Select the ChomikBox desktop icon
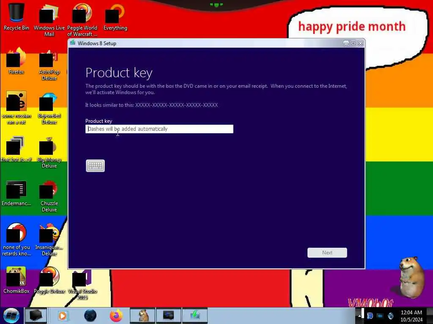Image resolution: width=433 pixels, height=324 pixels. [x=16, y=280]
